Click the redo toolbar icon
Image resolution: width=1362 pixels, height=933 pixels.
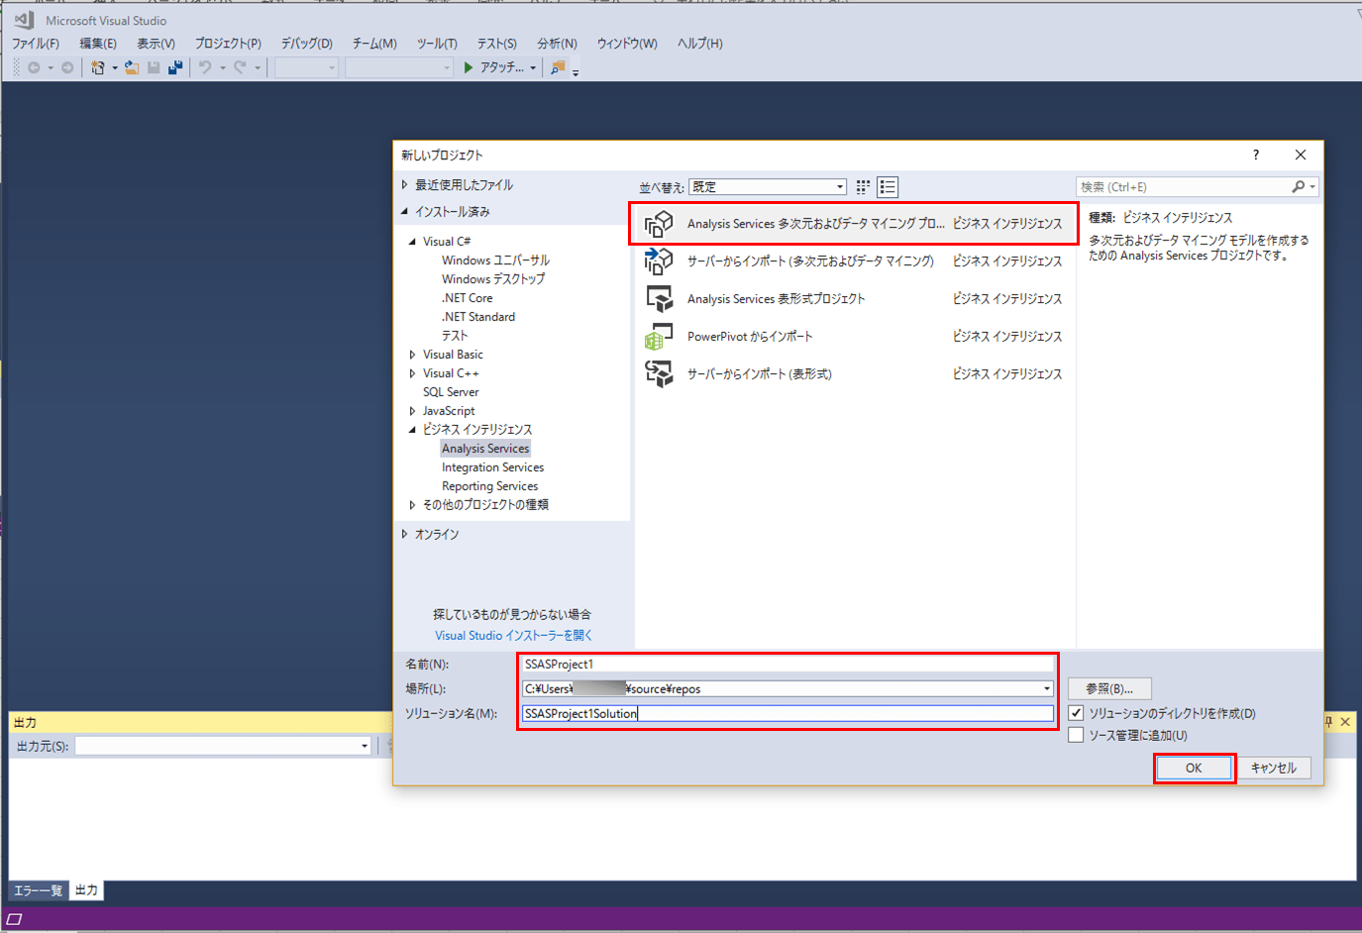pos(240,67)
